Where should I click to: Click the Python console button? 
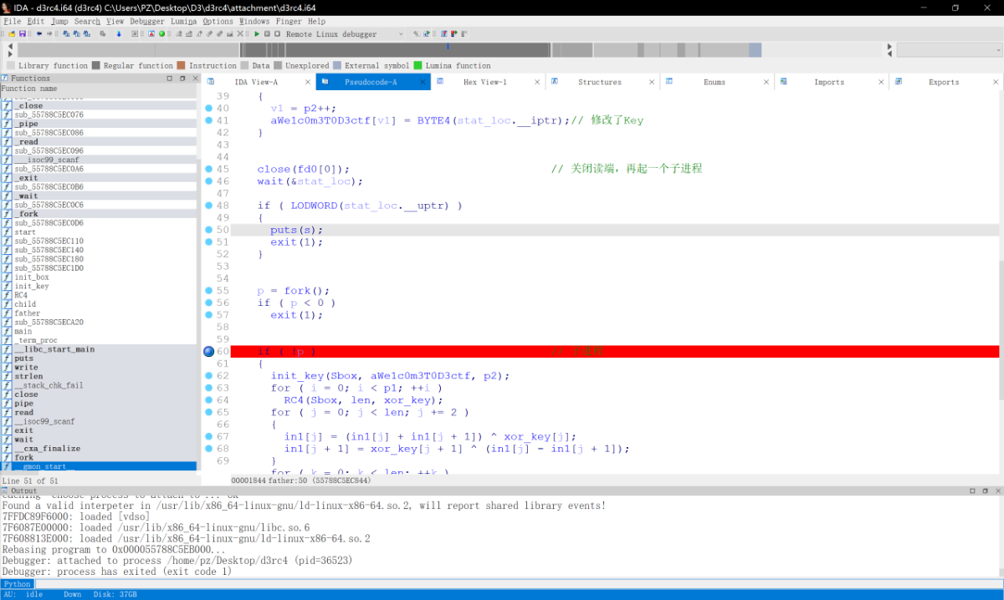point(17,584)
